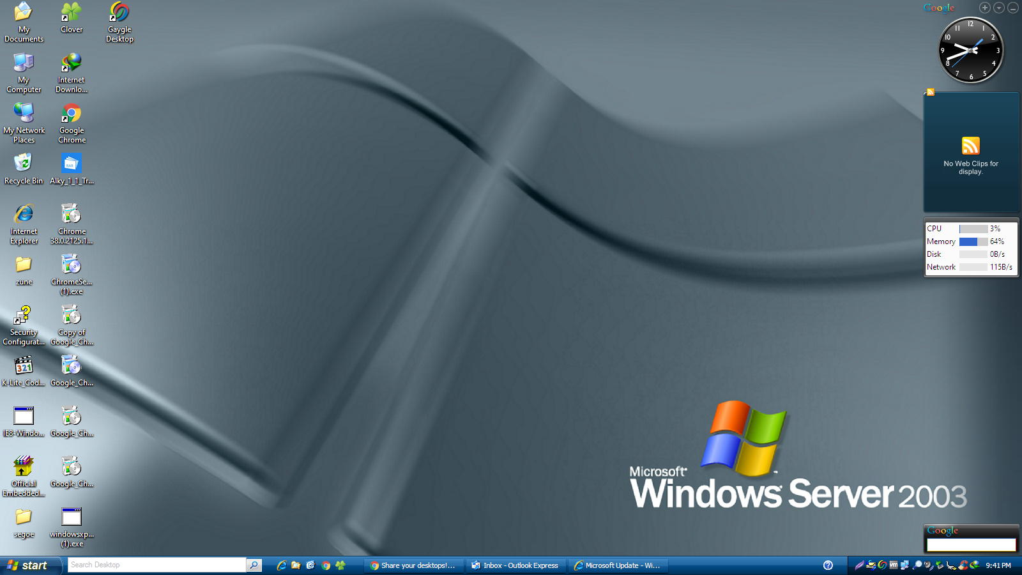
Task: Launch the Google Chrome desktop shortcut
Action: click(x=72, y=123)
